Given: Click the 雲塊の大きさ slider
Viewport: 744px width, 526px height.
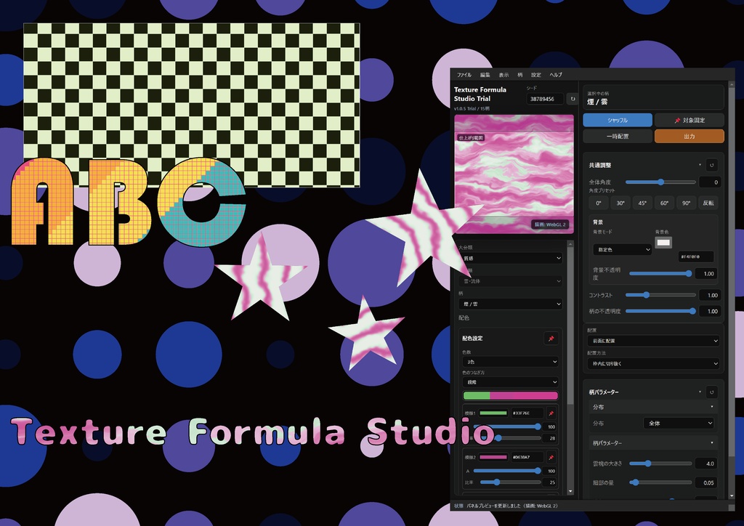Looking at the screenshot, I should pos(660,464).
